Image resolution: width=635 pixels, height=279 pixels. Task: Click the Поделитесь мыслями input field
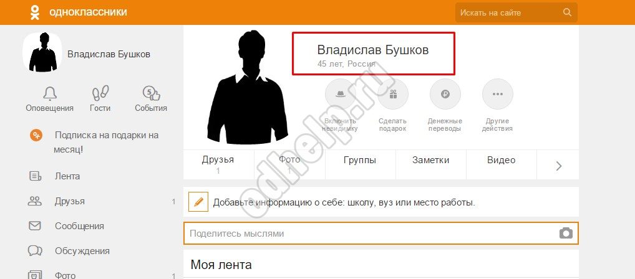pyautogui.click(x=381, y=234)
